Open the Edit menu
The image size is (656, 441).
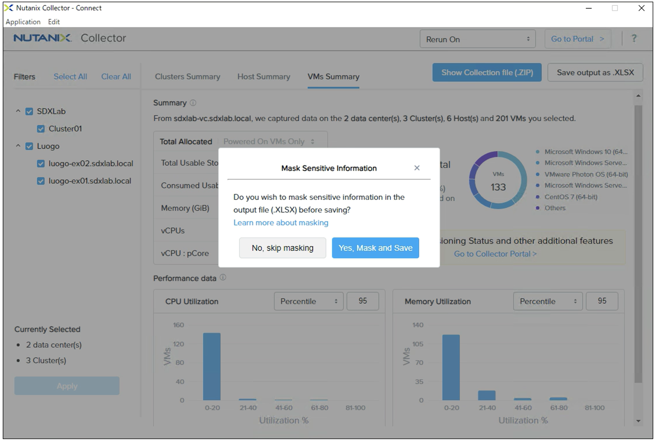click(54, 22)
